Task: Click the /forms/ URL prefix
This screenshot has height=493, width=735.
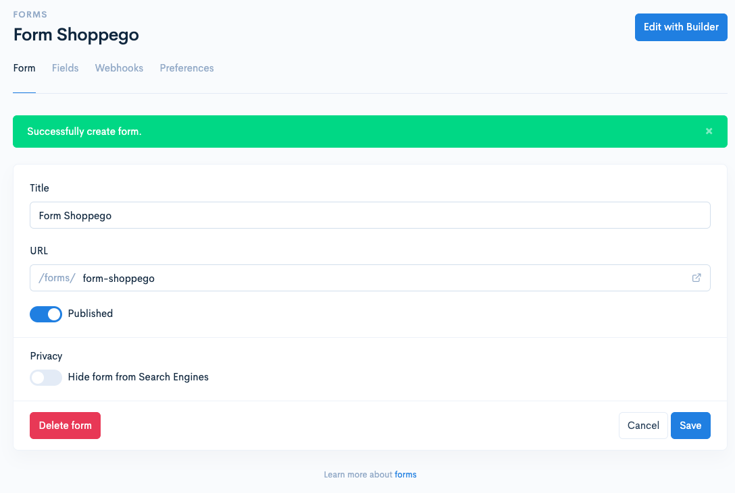Action: [57, 278]
